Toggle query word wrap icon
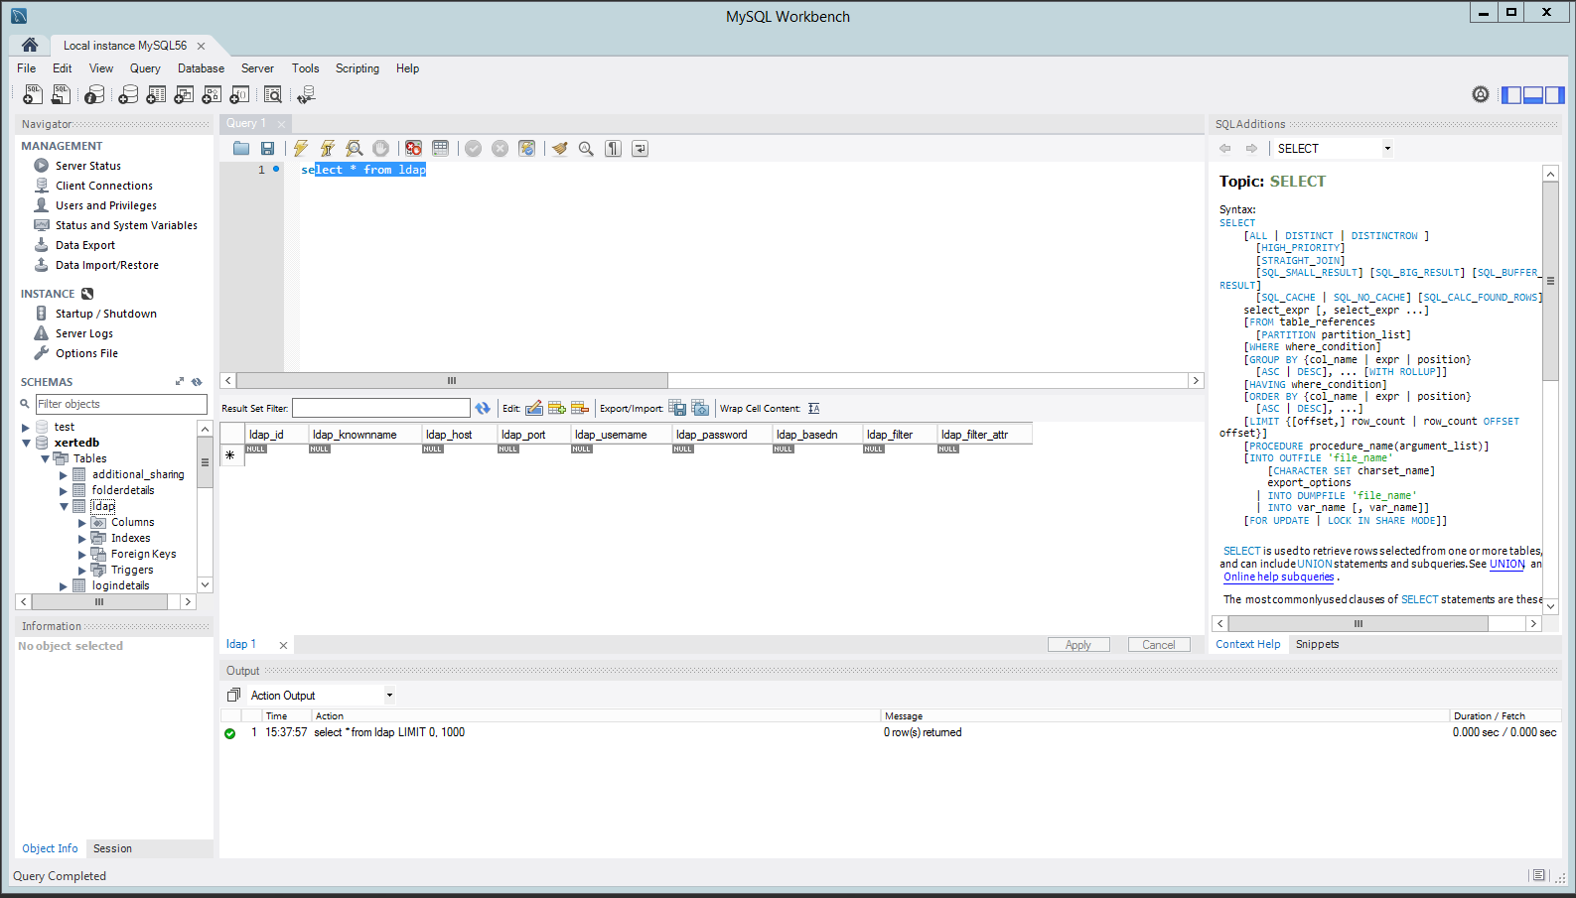Screen dimensions: 1576x898 (x=641, y=148)
